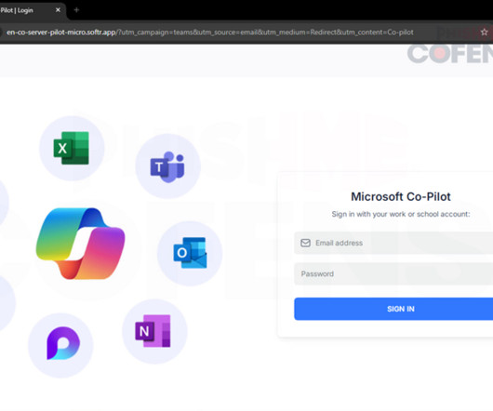This screenshot has width=493, height=411.
Task: Click the SIGN IN button
Action: pos(393,309)
